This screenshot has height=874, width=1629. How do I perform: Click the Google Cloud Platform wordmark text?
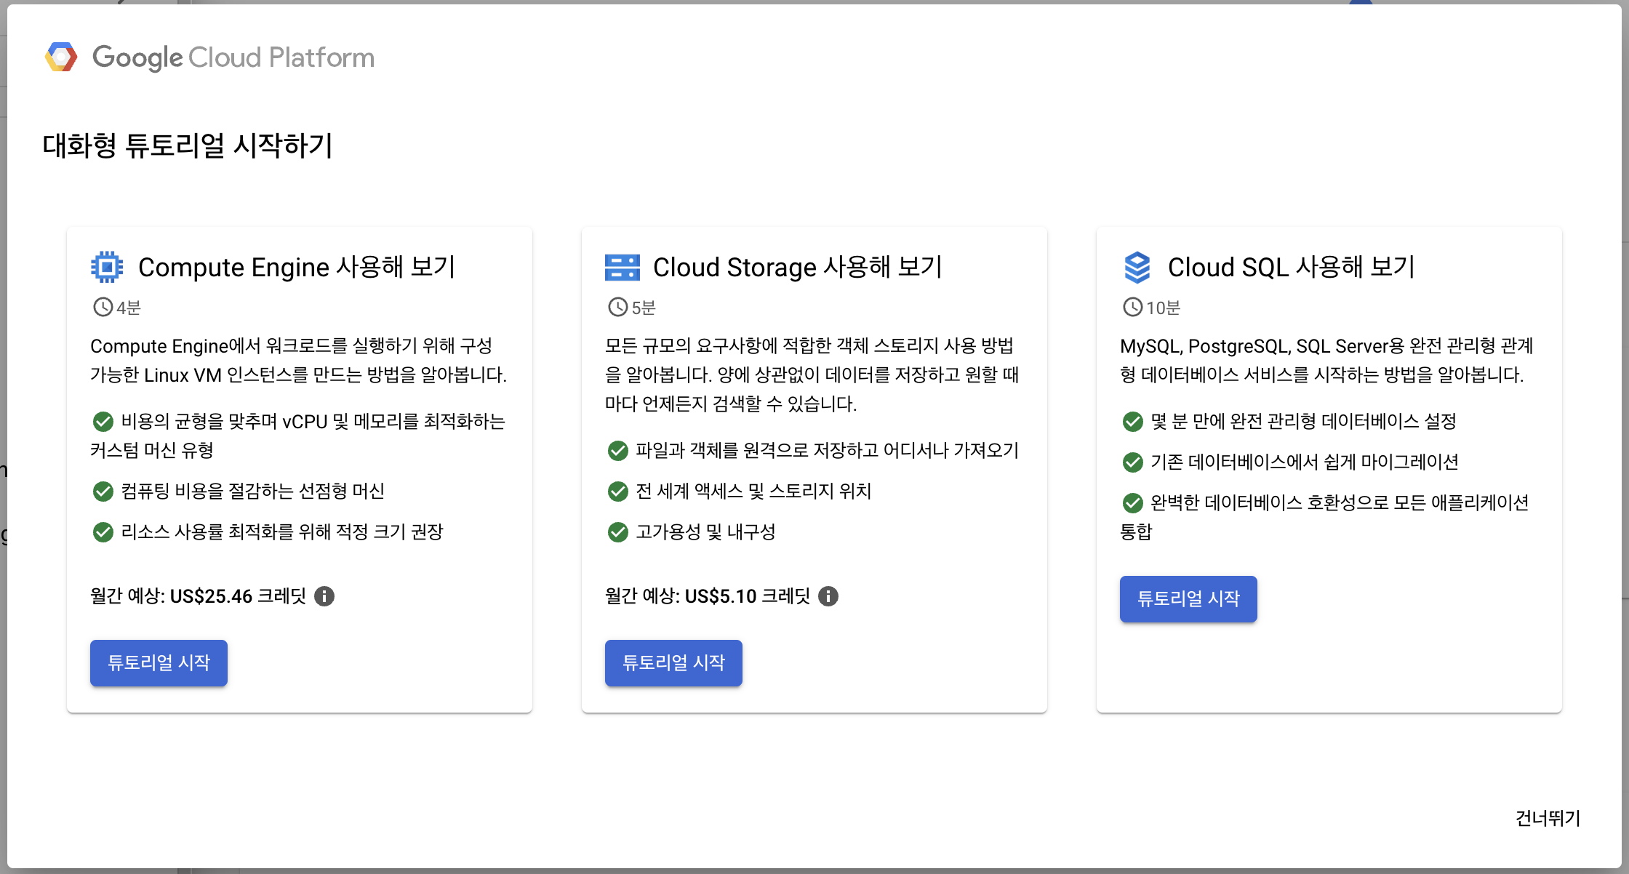click(x=233, y=57)
